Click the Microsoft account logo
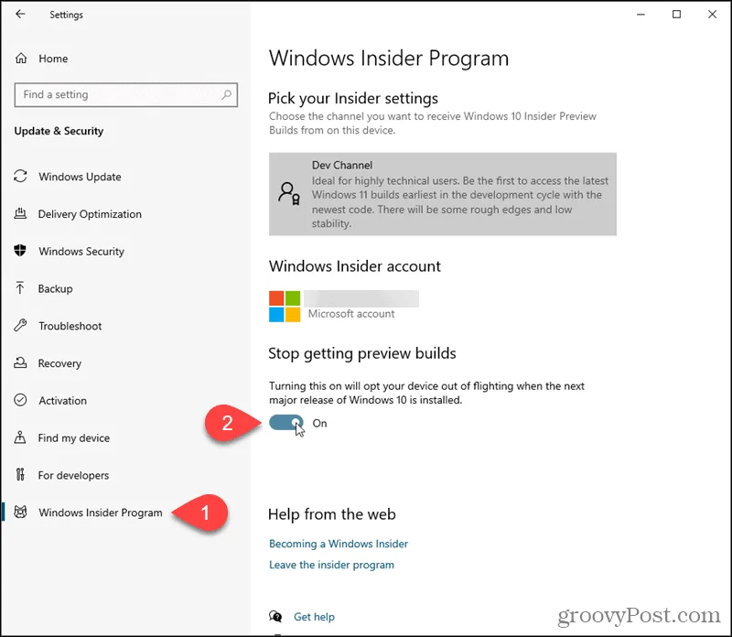This screenshot has width=732, height=637. coord(285,307)
